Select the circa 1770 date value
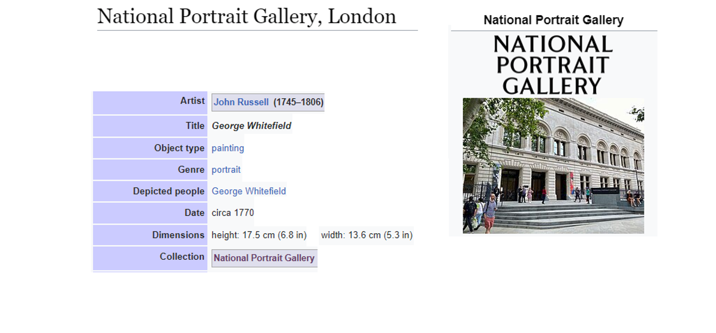716x333 pixels. (x=233, y=213)
